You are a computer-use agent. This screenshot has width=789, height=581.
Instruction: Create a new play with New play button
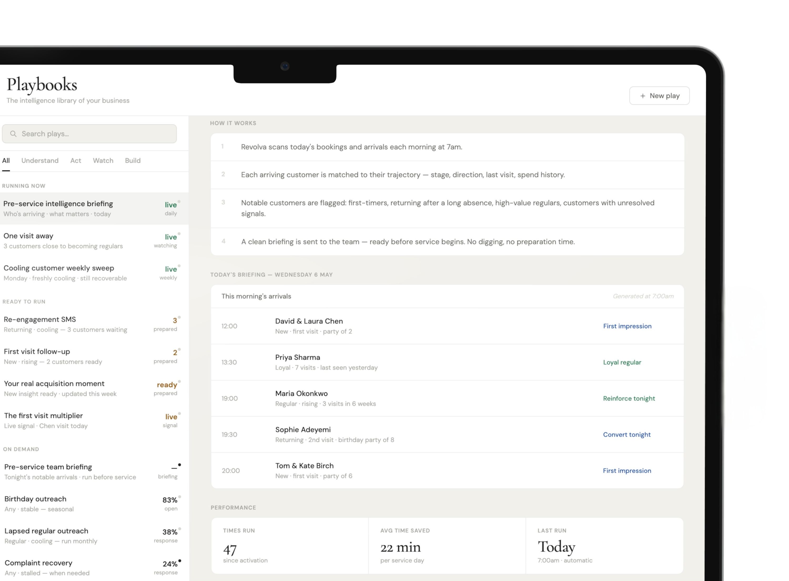(659, 96)
